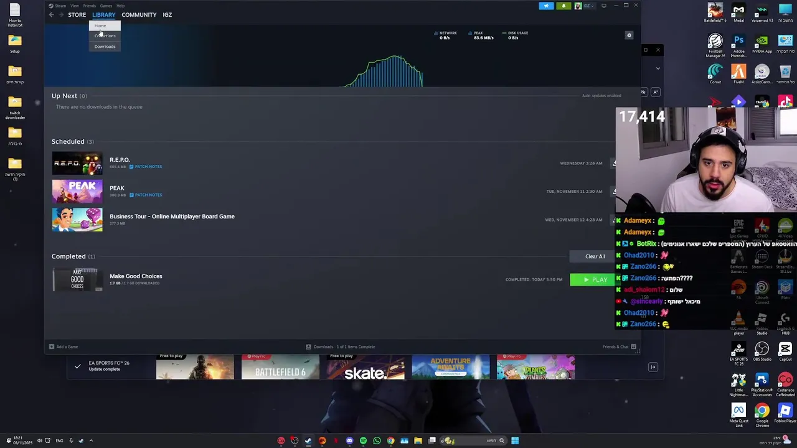Click the Business Tour game title
The width and height of the screenshot is (797, 448).
(172, 217)
